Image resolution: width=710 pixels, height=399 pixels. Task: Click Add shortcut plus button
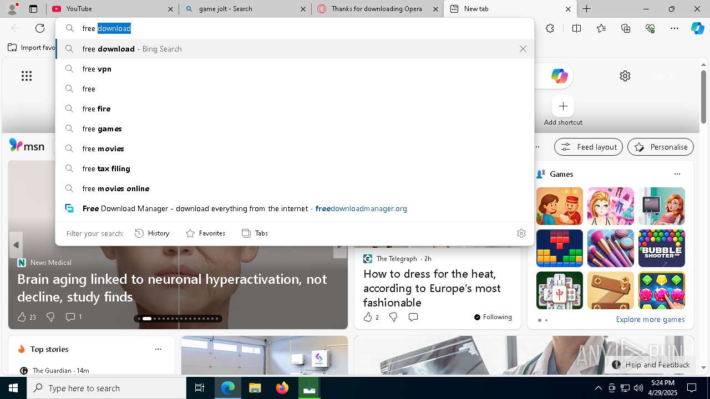click(563, 106)
